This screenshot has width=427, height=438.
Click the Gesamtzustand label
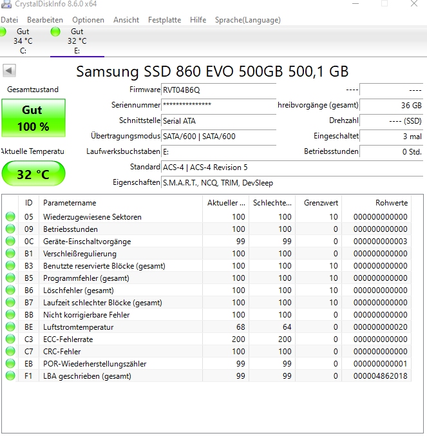click(33, 90)
